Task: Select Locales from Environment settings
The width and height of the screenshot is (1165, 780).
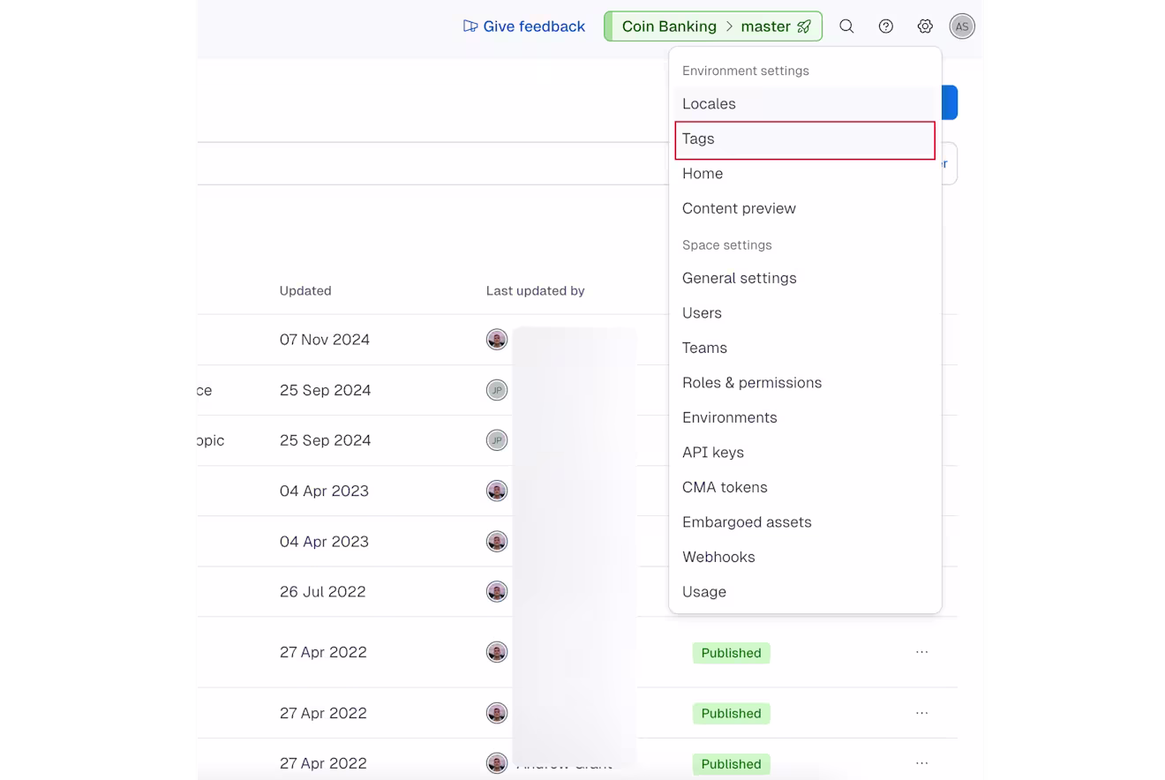Action: (805, 104)
